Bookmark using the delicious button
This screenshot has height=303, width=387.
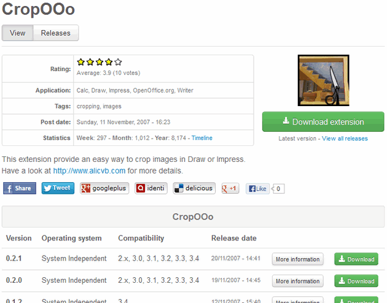coord(194,188)
